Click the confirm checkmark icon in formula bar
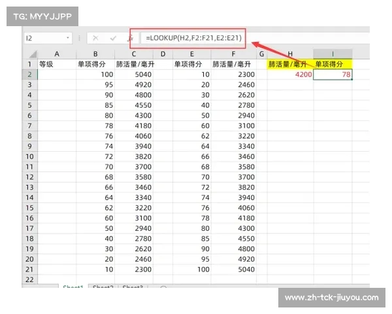This screenshot has height=314, width=392. (x=113, y=38)
